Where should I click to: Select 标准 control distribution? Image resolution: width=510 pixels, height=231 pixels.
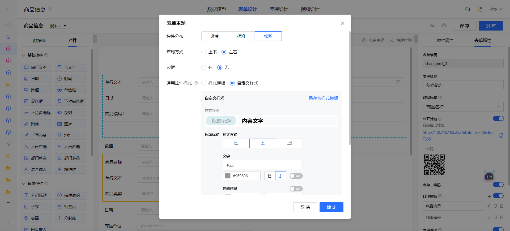(241, 36)
